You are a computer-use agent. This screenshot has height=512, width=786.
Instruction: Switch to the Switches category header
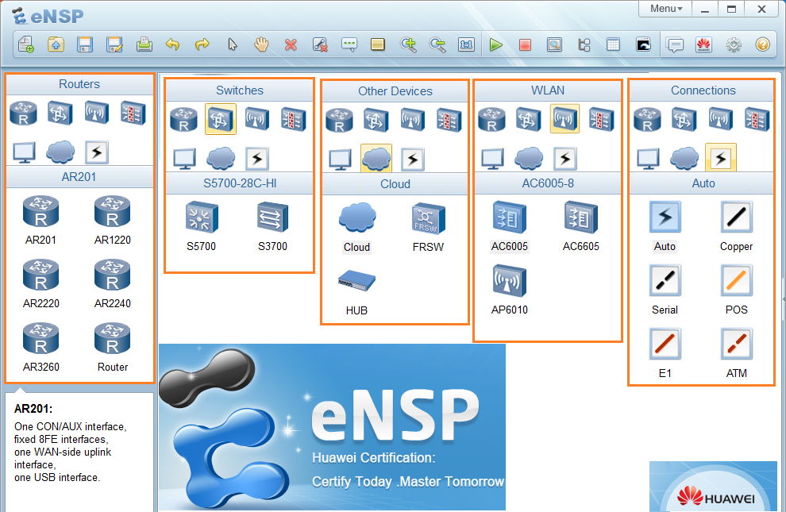239,90
